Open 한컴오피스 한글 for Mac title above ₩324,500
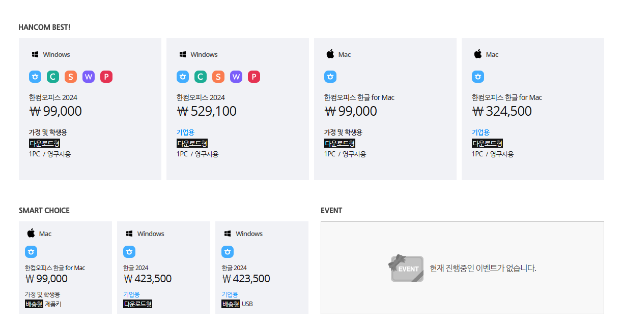The width and height of the screenshot is (621, 332). (507, 97)
